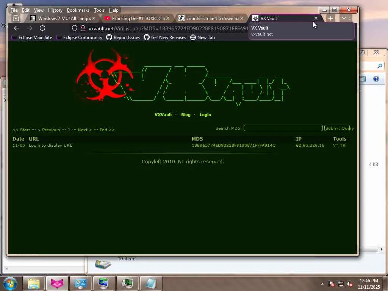Open the Report Issues bookmark
Screen dimensions: 388x291
click(x=123, y=38)
